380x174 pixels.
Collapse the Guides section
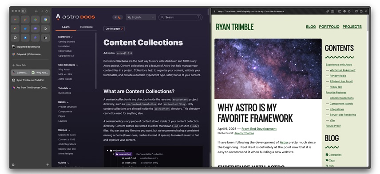coord(63,163)
